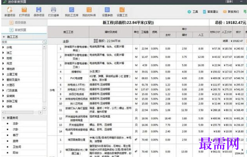Click the 总价 19182.47元 label
This screenshot has width=247, height=157.
pos(230,23)
